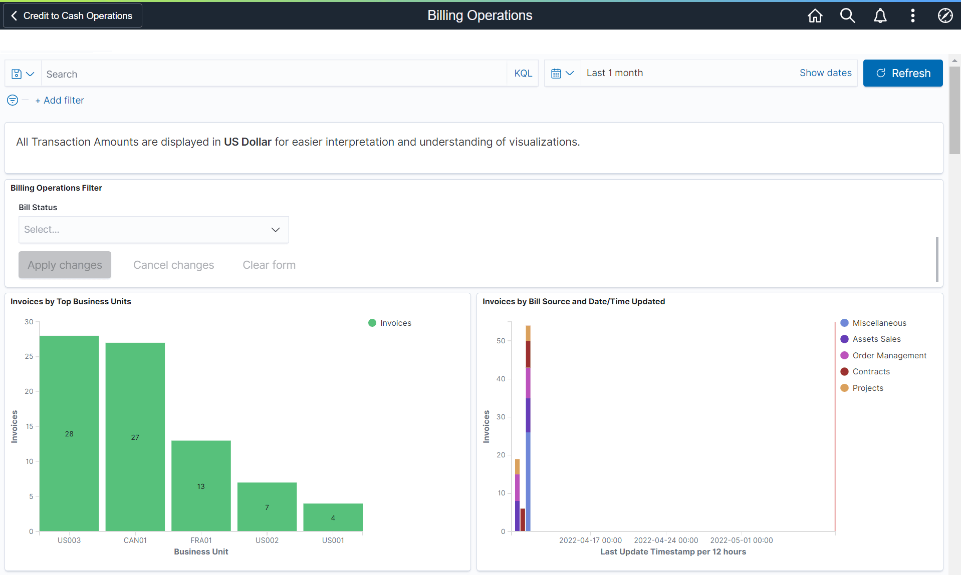Click the calendar icon next to the date range
Viewport: 961px width, 575px height.
pos(556,73)
